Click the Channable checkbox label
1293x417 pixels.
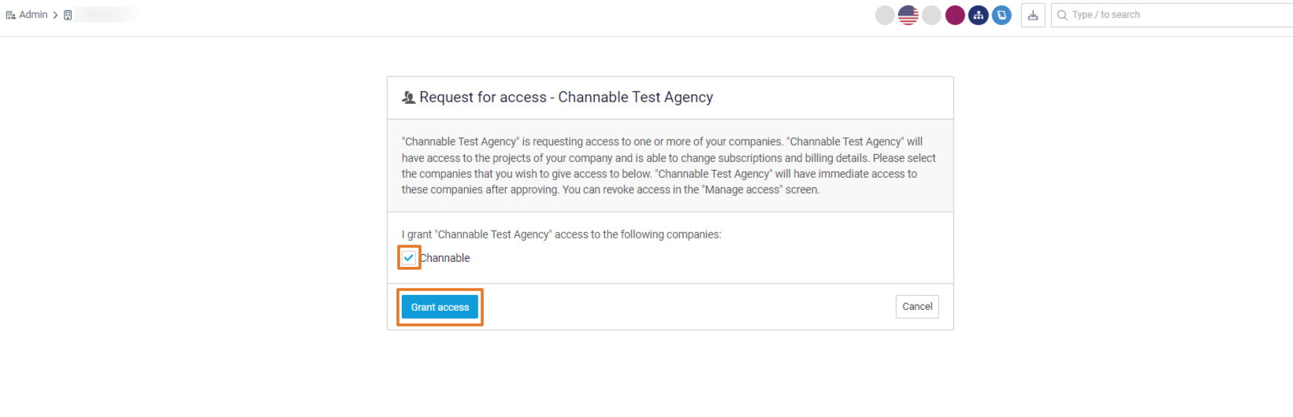tap(445, 258)
